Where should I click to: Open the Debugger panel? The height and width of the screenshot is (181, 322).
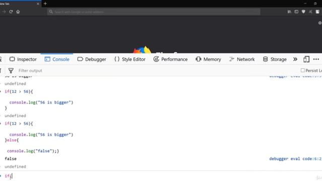(x=92, y=59)
